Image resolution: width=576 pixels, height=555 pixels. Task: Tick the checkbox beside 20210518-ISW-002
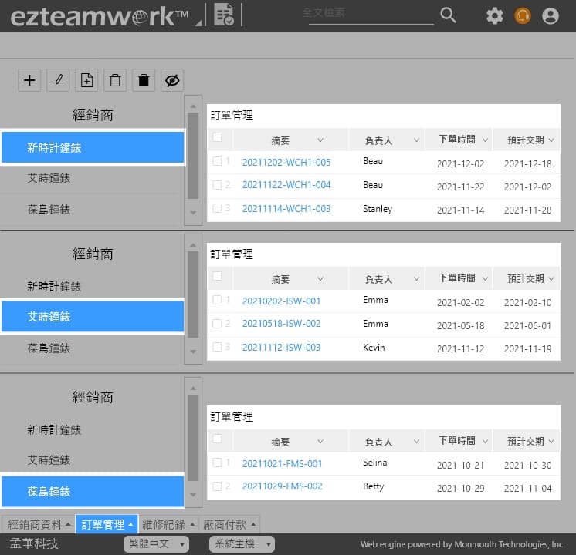pyautogui.click(x=217, y=324)
